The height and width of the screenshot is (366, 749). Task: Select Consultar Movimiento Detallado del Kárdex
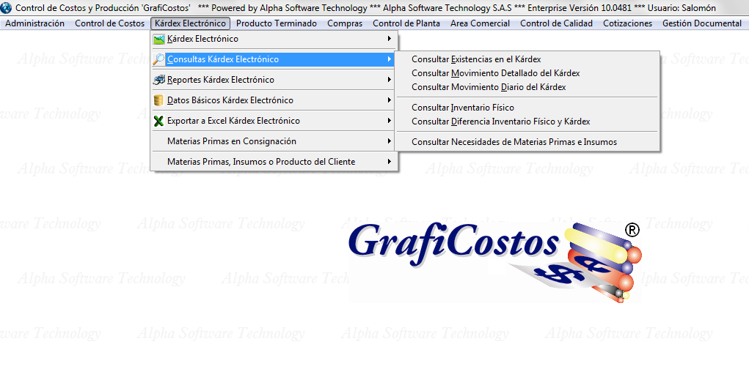click(495, 73)
